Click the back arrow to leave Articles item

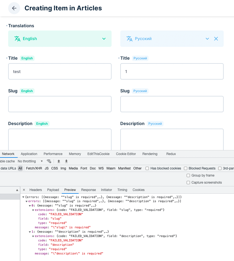(x=14, y=8)
